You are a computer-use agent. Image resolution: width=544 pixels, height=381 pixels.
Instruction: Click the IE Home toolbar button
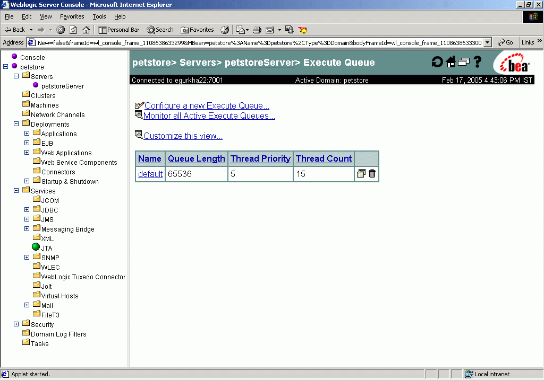click(x=86, y=30)
